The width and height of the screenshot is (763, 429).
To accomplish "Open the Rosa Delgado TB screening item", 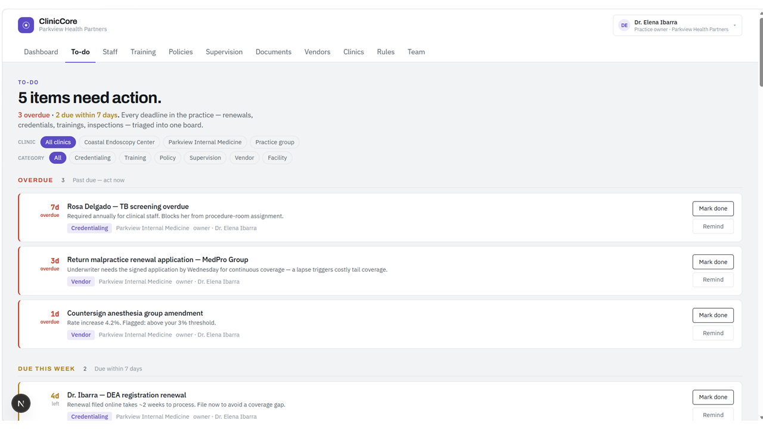I will coord(128,207).
